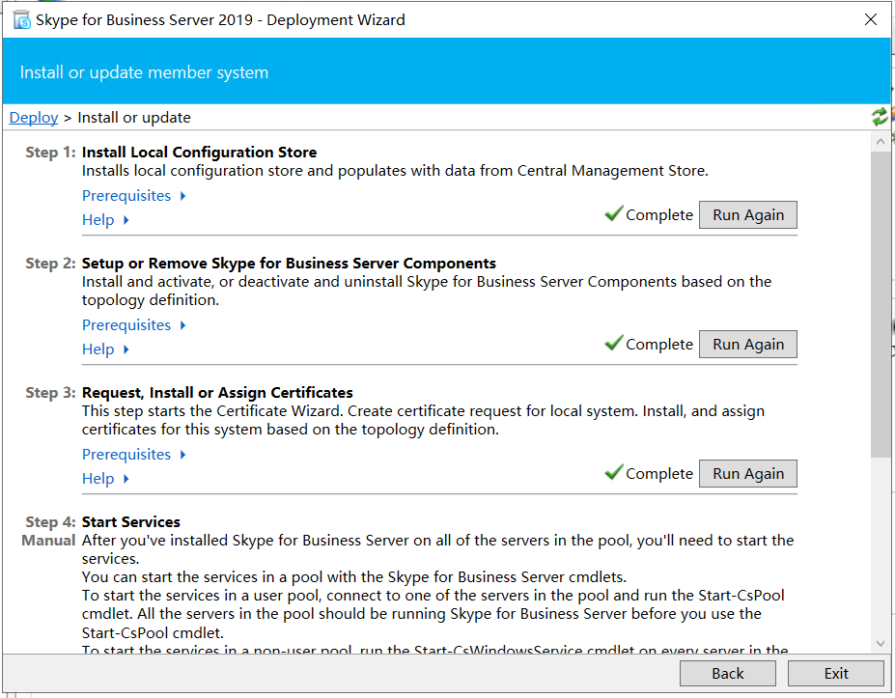The image size is (895, 698).
Task: Expand Help under Step 3
Action: (105, 478)
